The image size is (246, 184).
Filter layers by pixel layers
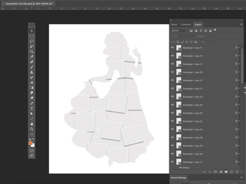pyautogui.click(x=191, y=31)
